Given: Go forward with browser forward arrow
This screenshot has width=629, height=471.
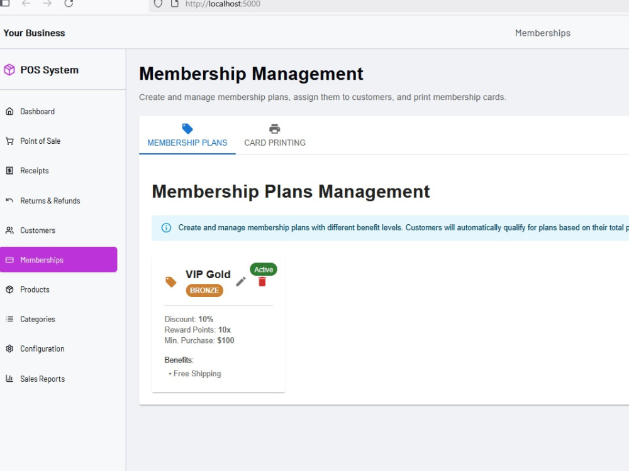Looking at the screenshot, I should [47, 4].
